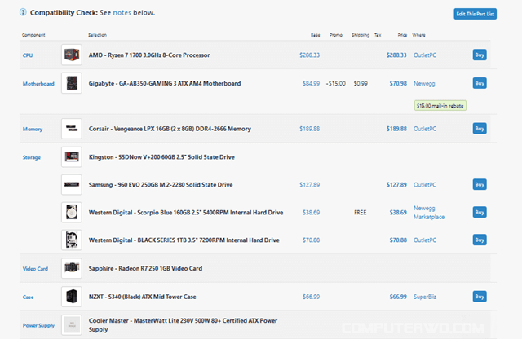Buy the Gigabyte GA-AB350 motherboard
This screenshot has height=339, width=522.
pos(480,83)
